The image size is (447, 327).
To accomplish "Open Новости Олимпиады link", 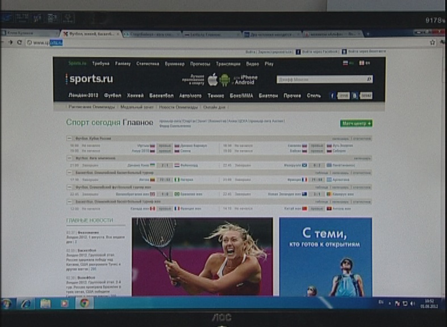I will click(x=178, y=107).
